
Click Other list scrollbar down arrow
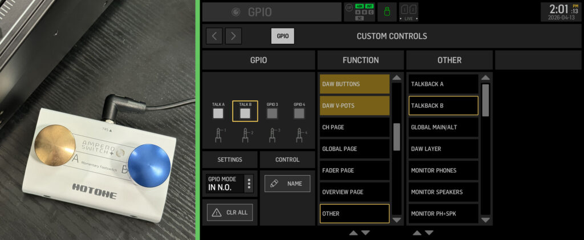(486, 220)
